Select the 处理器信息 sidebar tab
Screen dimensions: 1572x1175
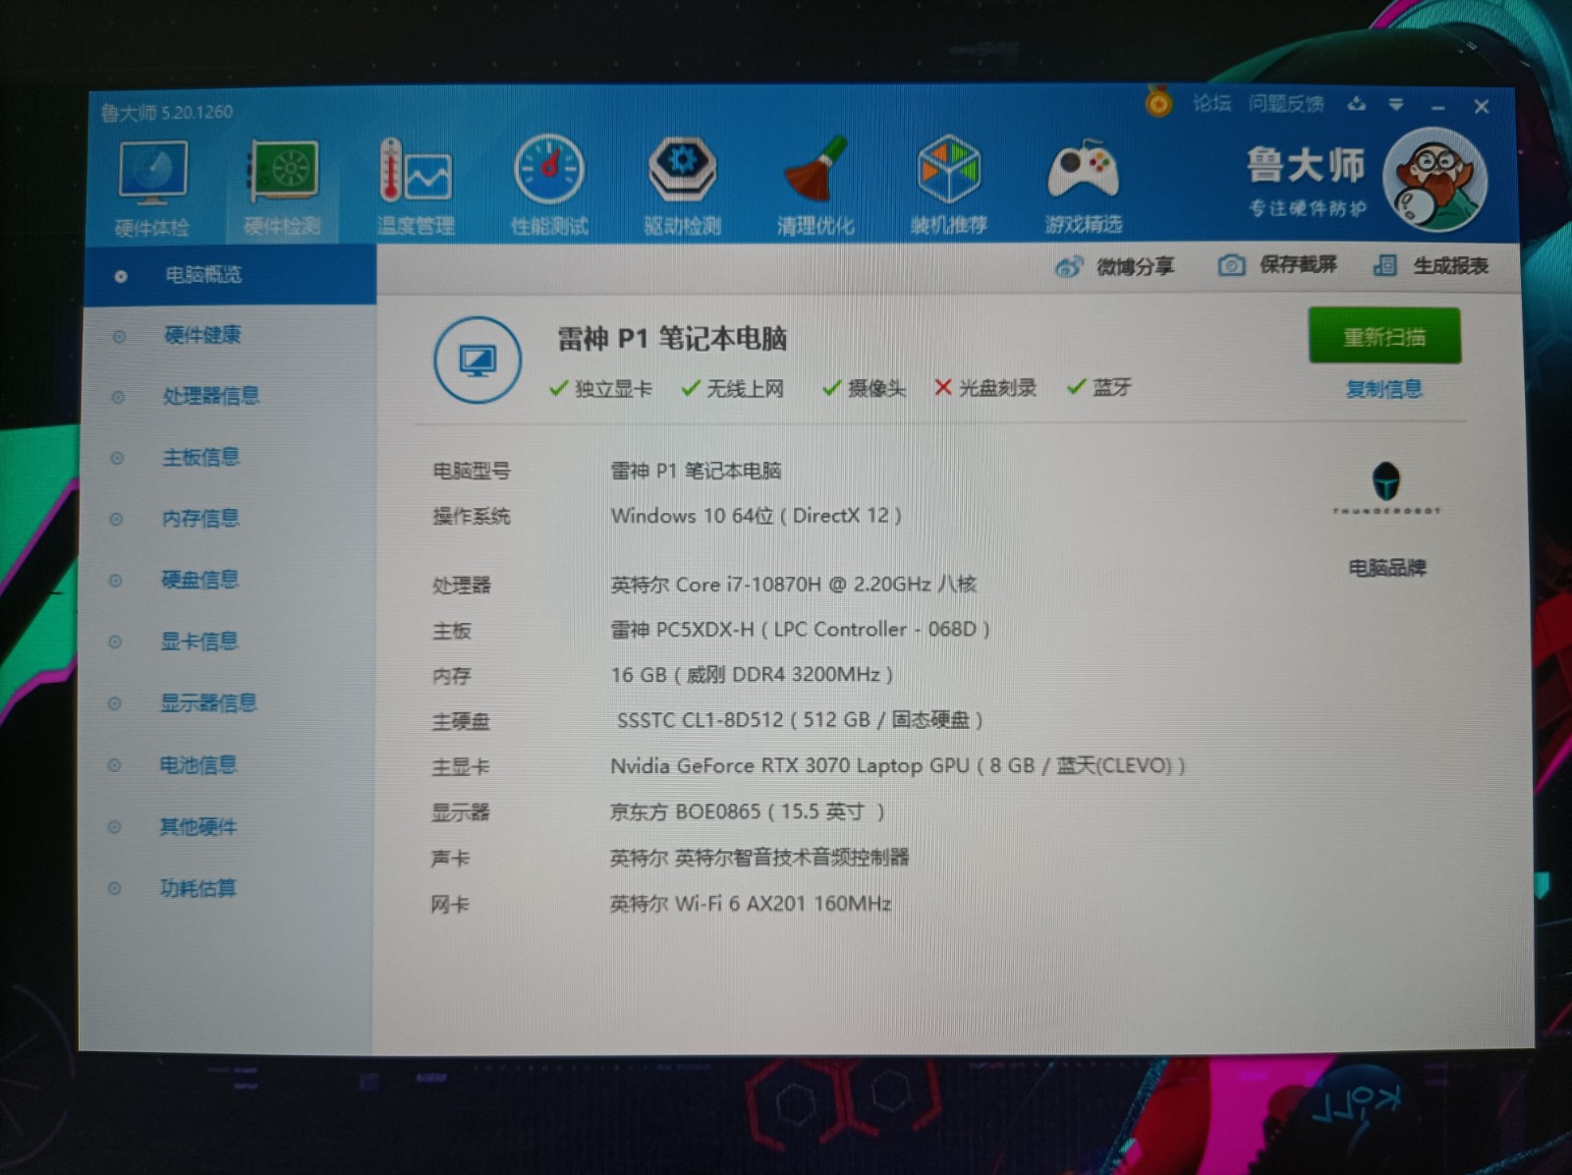pos(228,397)
